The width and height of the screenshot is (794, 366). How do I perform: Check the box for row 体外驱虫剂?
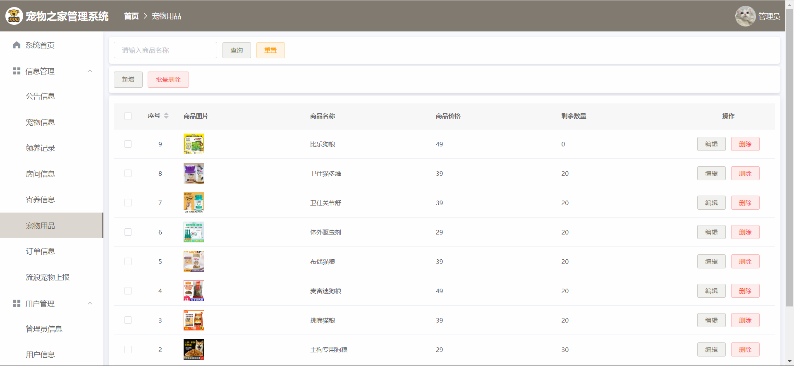[x=128, y=232]
